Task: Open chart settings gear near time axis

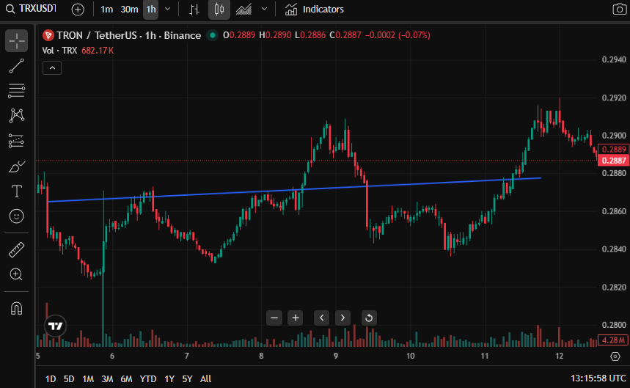Action: point(615,356)
